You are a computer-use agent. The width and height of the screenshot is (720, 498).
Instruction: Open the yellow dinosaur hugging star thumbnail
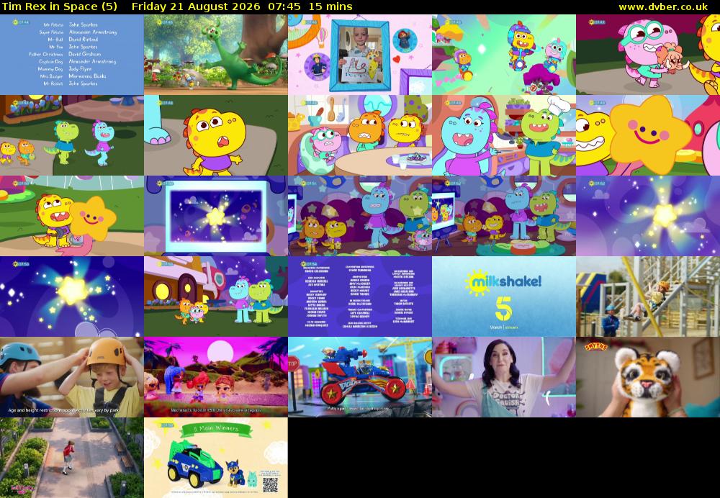pyautogui.click(x=71, y=216)
